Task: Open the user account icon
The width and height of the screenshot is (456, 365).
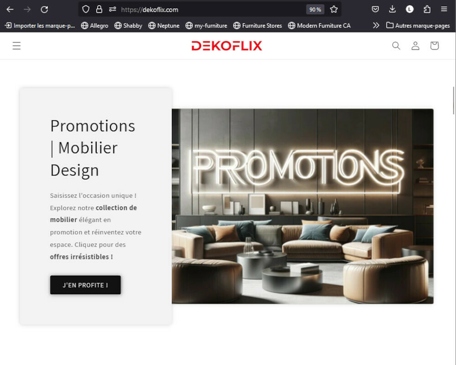Action: 415,46
